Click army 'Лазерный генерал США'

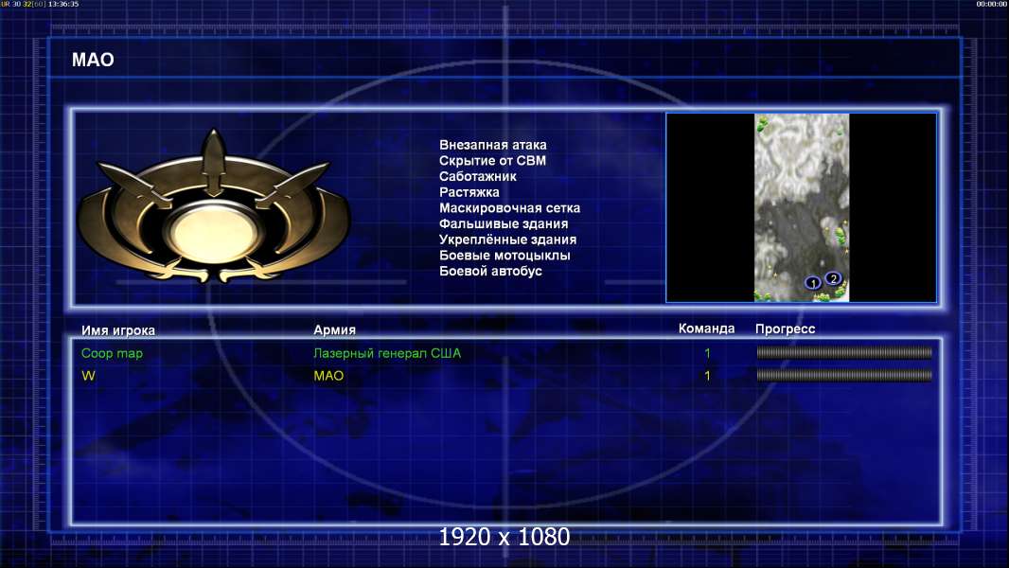point(387,353)
